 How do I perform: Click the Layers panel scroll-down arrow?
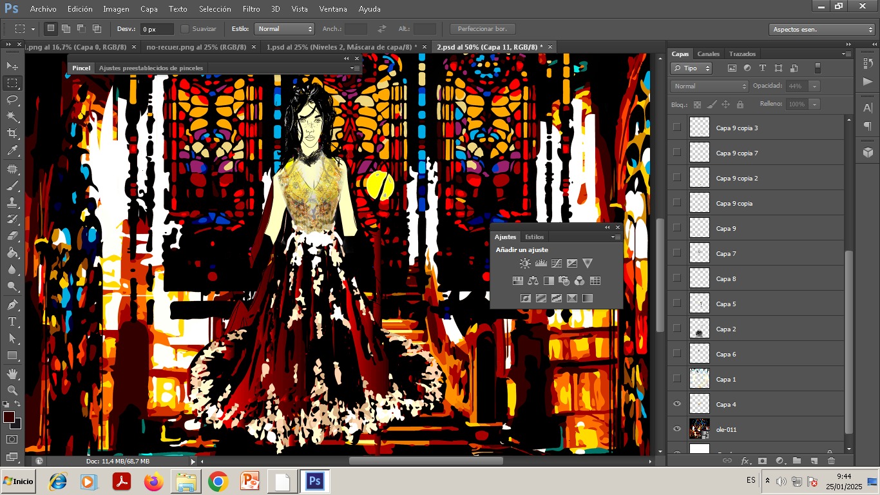coord(849,449)
